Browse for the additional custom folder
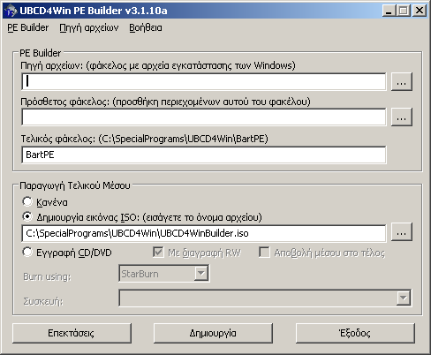Screen dimensions: 431x355 (x=402, y=117)
